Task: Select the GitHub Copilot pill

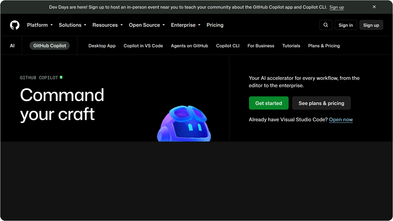Action: click(x=50, y=45)
